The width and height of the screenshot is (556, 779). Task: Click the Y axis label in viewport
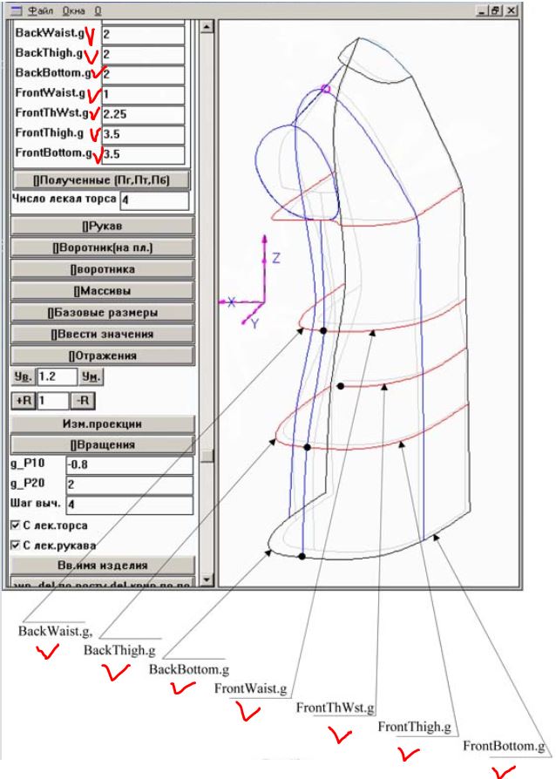(x=254, y=324)
